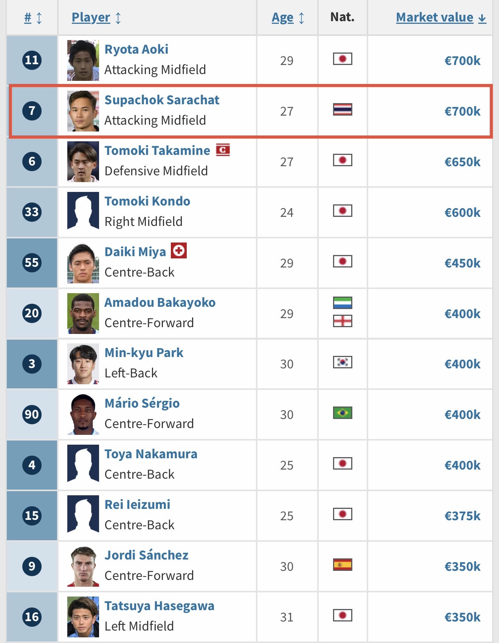Image resolution: width=499 pixels, height=643 pixels.
Task: Open Tatsuya Hasegawa's player profile link
Action: tap(159, 606)
